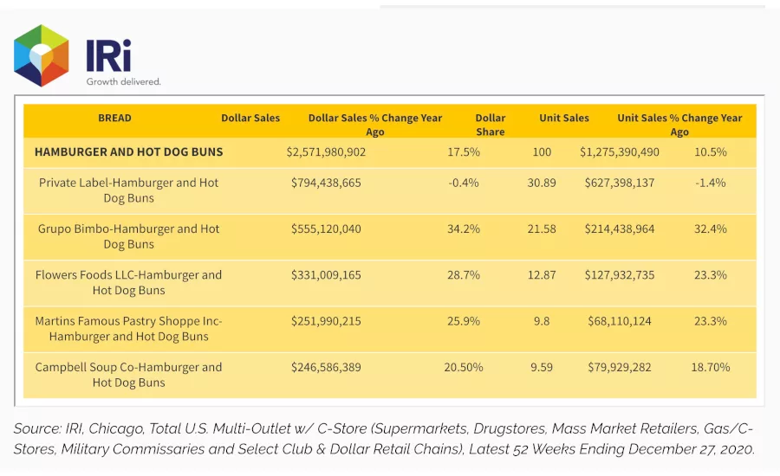
Task: Select Martins Famous Pastry Shoppe row label
Action: click(x=128, y=329)
